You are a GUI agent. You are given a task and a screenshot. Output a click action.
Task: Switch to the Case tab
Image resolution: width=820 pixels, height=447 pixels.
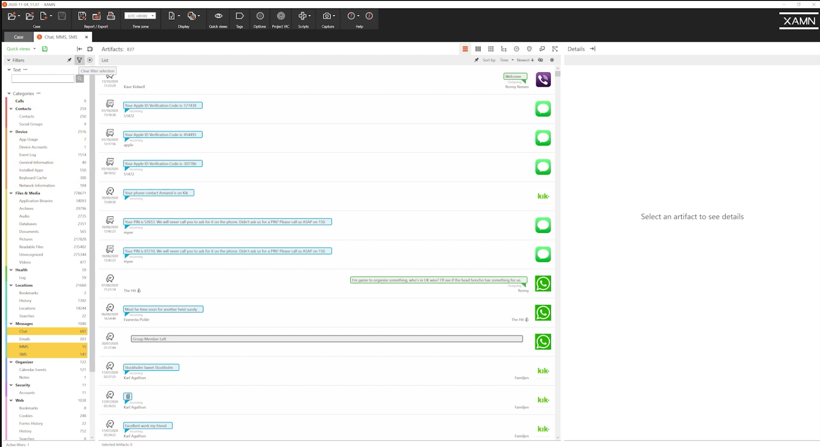click(x=18, y=37)
